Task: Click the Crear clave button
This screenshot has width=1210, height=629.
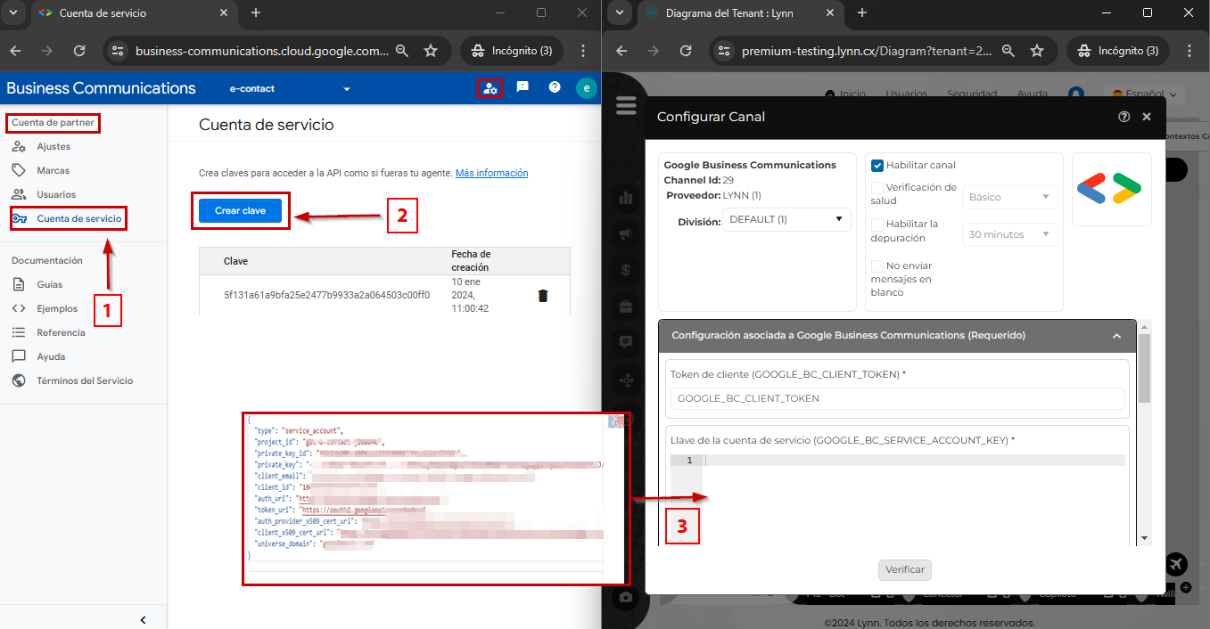Action: point(241,210)
